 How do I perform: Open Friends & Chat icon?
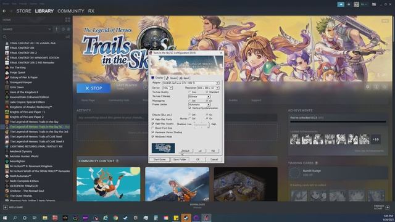click(x=388, y=207)
